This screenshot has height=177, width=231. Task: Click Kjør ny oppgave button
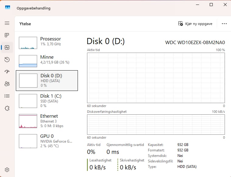click(x=195, y=24)
